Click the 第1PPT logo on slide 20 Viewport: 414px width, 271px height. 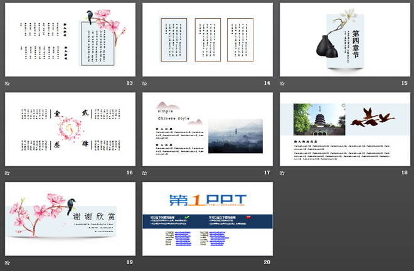pyautogui.click(x=207, y=201)
